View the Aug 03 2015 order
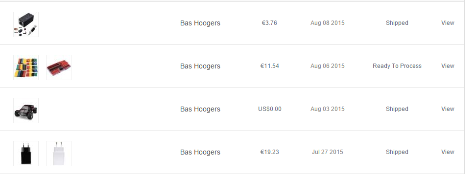 point(448,109)
